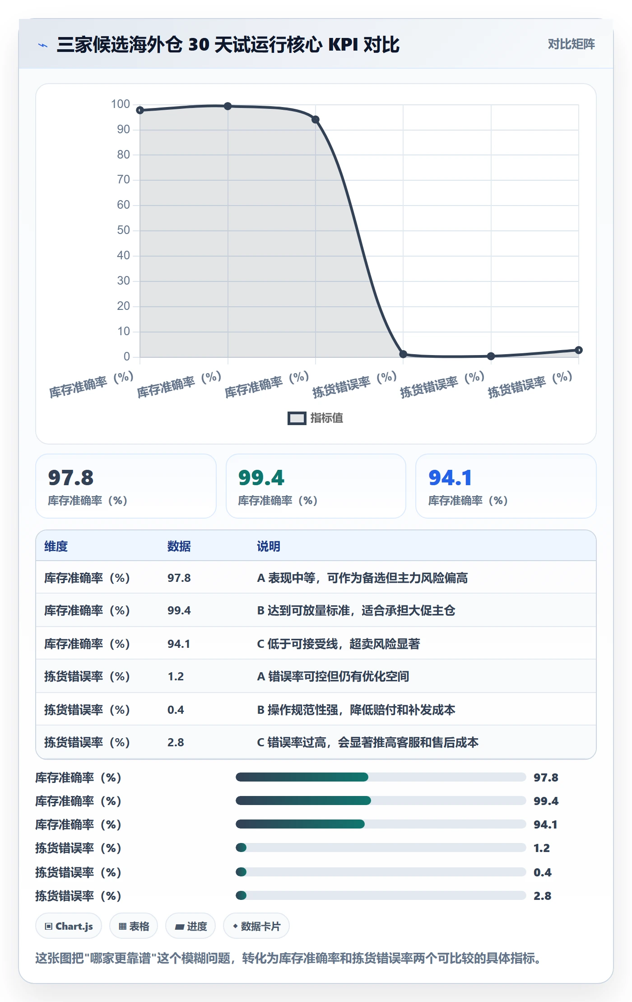Click the 说明 column header
632x1002 pixels.
point(269,546)
